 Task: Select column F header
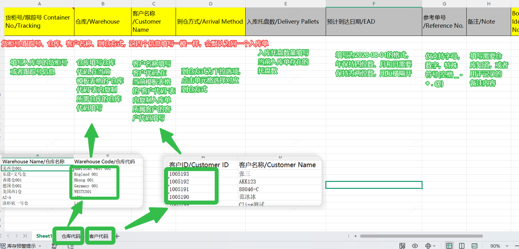374,4
